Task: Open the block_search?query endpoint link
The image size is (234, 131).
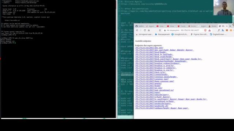Action: click(169, 59)
